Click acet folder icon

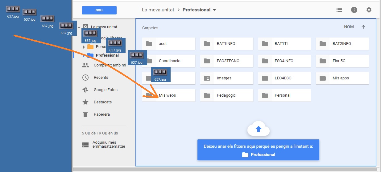click(x=149, y=44)
